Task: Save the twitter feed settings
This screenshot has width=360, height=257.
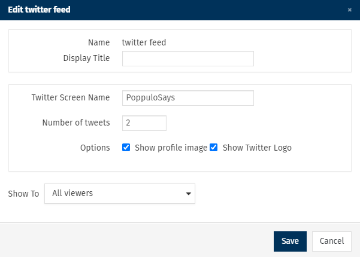Action: coord(290,241)
